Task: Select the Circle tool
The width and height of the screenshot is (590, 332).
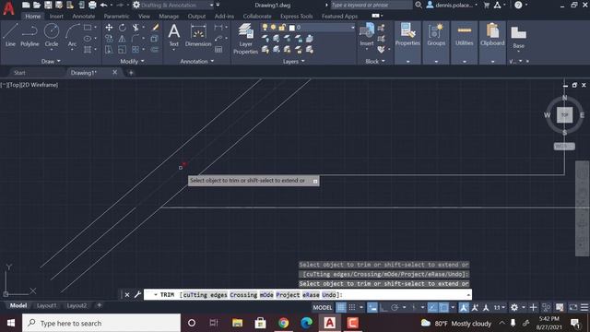Action: 52,35
